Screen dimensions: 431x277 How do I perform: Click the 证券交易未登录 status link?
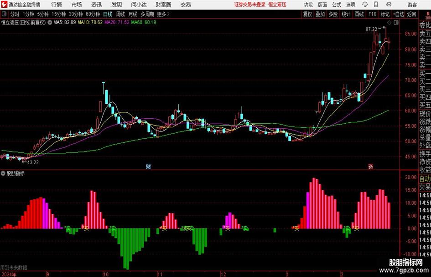point(250,5)
